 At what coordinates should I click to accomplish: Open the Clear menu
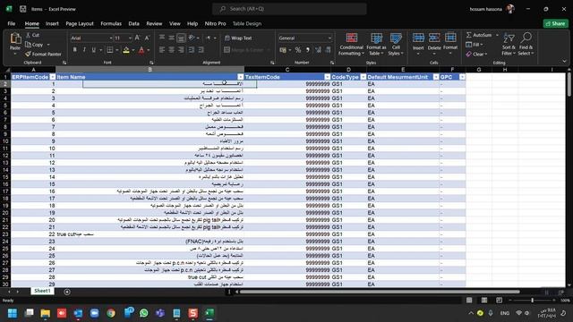click(x=476, y=54)
